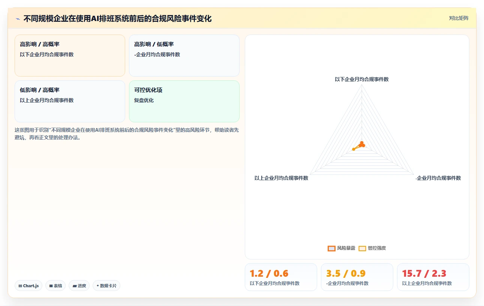This screenshot has width=484, height=306.
Task: Click the 进度 tag chip
Action: (x=79, y=286)
